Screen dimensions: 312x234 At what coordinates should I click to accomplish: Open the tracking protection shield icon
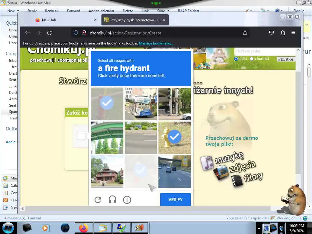[76, 33]
